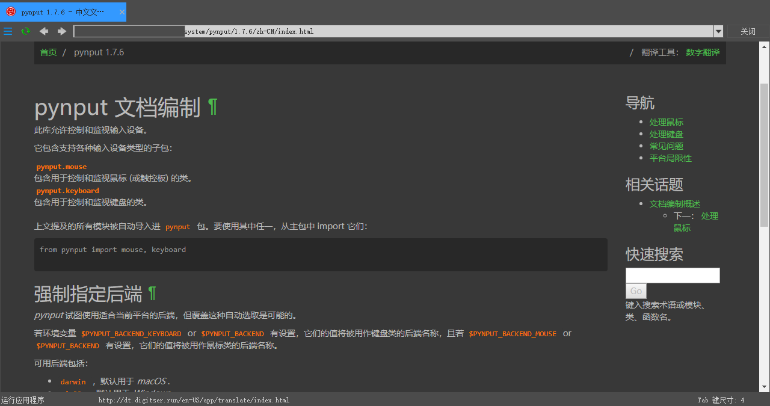Go forward with right arrow icon

point(62,31)
